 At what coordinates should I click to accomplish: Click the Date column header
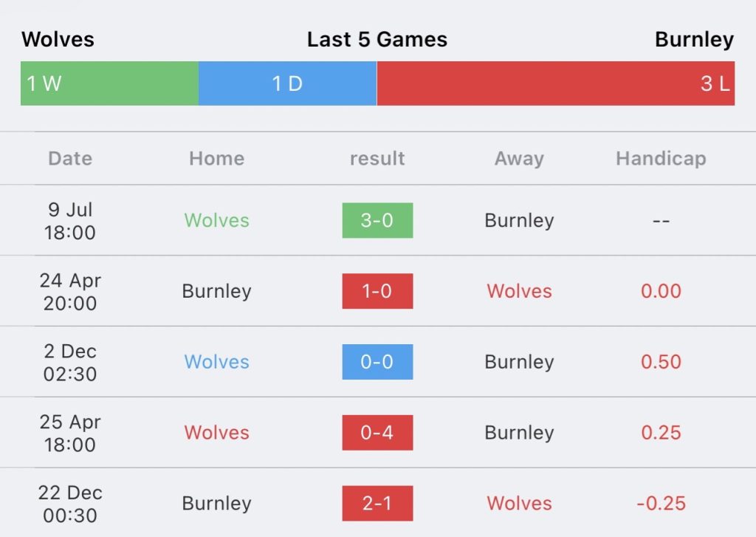tap(70, 158)
